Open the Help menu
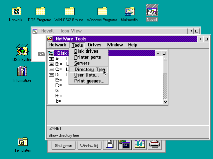 click(x=132, y=45)
